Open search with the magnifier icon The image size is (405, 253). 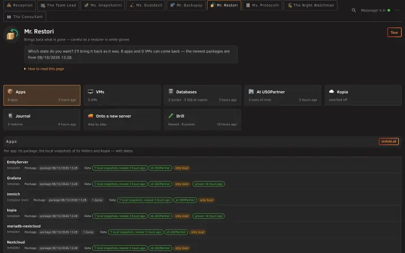tap(354, 10)
